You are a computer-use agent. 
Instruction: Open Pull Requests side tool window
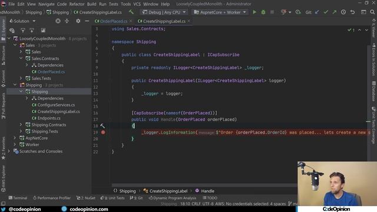click(x=3, y=106)
